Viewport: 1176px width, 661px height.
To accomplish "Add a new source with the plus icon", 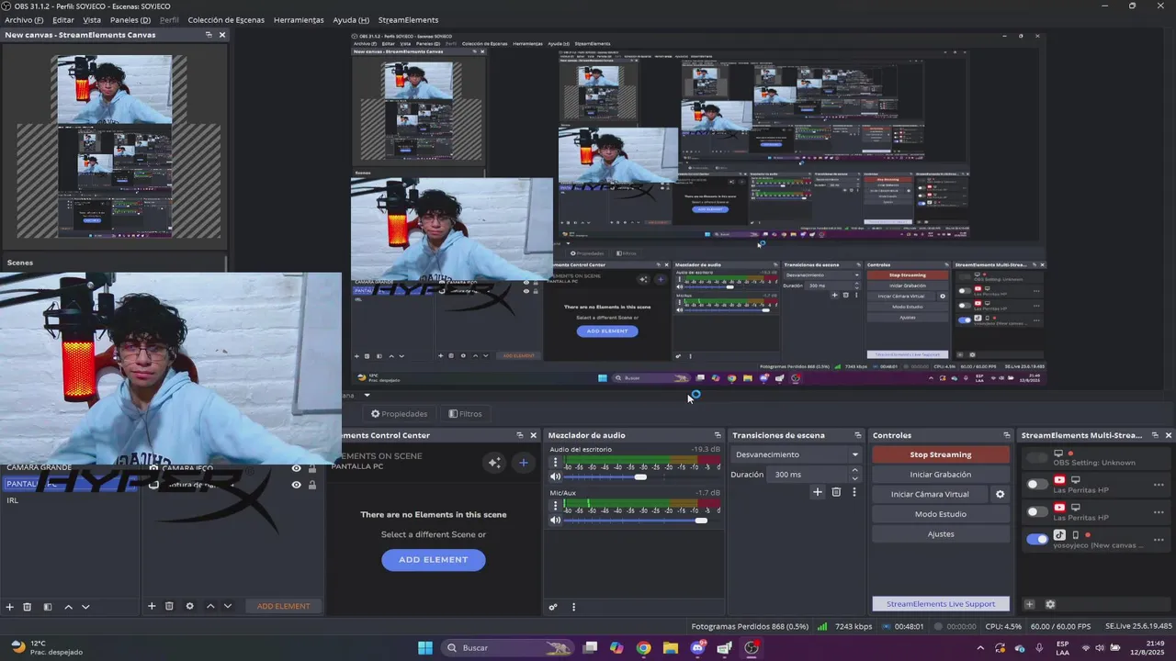I will point(152,606).
